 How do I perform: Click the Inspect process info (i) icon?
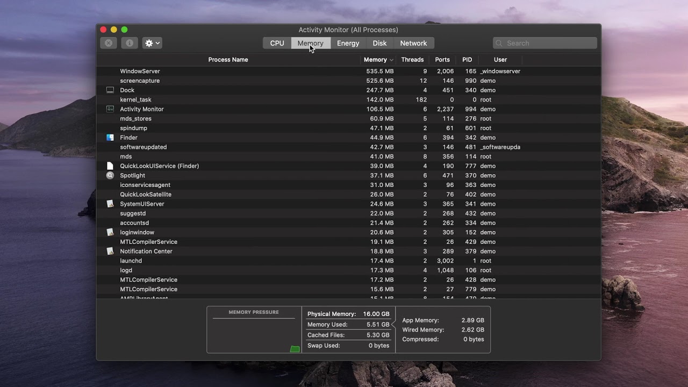pos(130,43)
